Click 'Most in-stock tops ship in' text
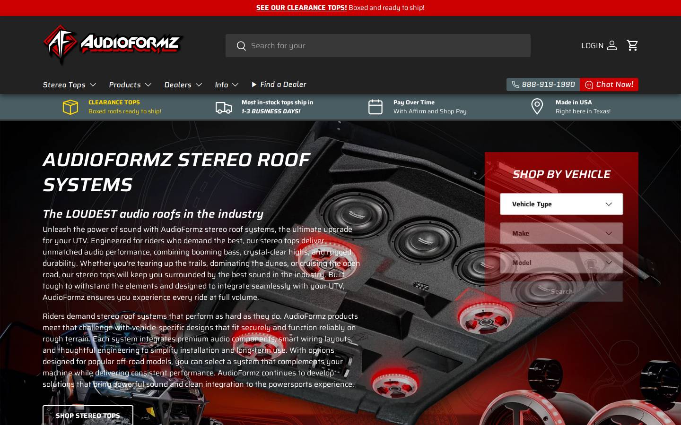This screenshot has width=681, height=425. pos(277,102)
